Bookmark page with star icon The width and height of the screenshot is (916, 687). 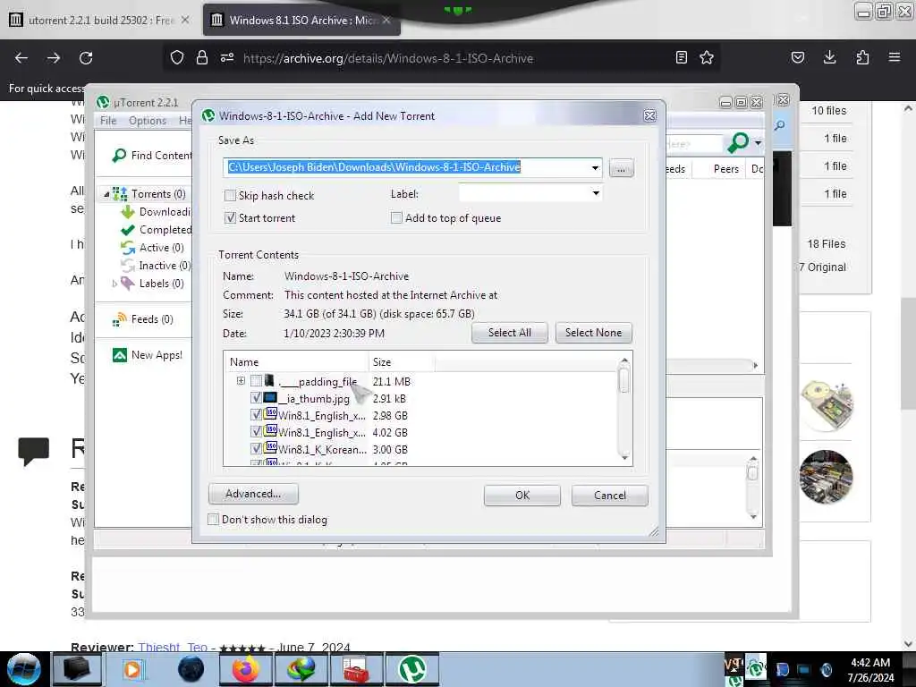click(x=707, y=57)
